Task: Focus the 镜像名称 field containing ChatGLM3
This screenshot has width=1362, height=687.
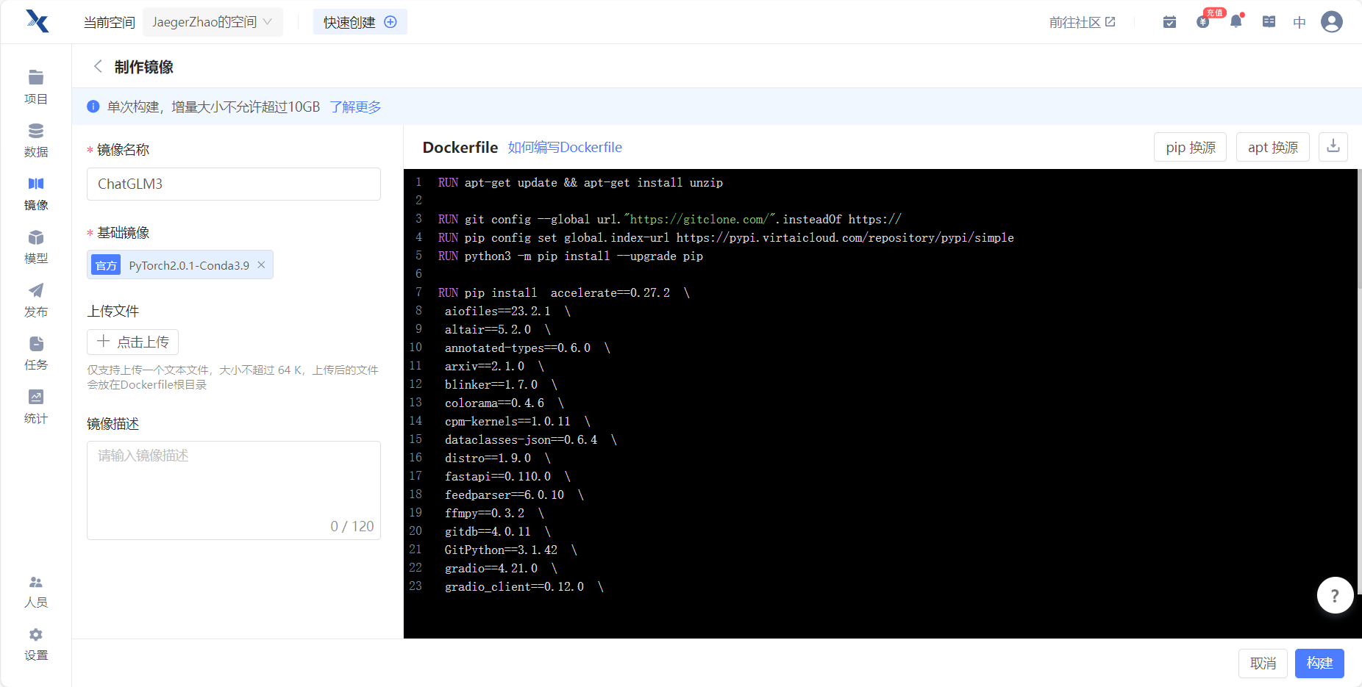Action: pyautogui.click(x=234, y=184)
